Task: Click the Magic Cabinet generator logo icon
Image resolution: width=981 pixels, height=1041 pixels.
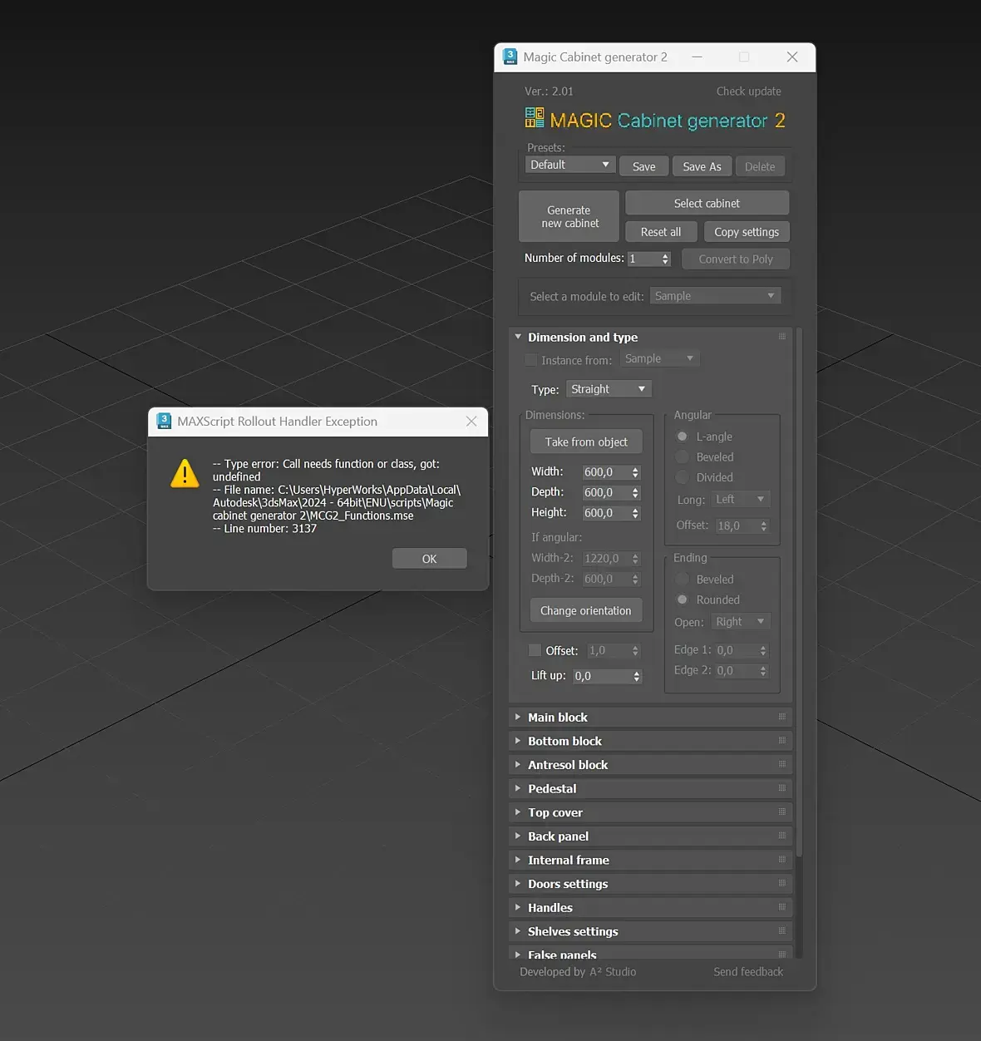Action: tap(535, 118)
